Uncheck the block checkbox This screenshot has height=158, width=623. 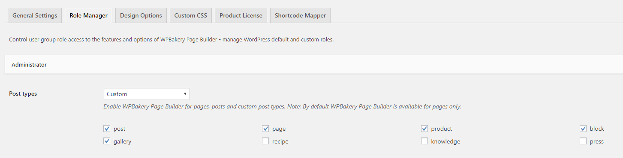click(583, 129)
